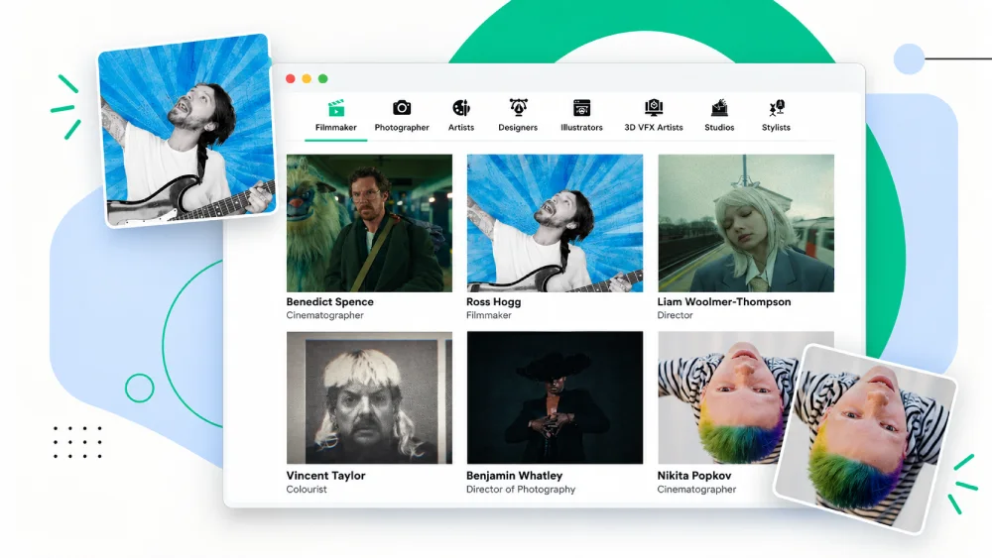Switch to the Filmmaker tab label
The image size is (992, 558).
pyautogui.click(x=336, y=128)
